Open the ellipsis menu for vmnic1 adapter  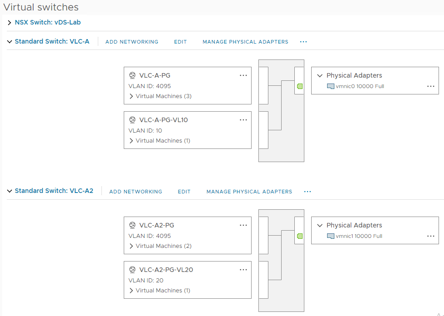[x=431, y=236]
